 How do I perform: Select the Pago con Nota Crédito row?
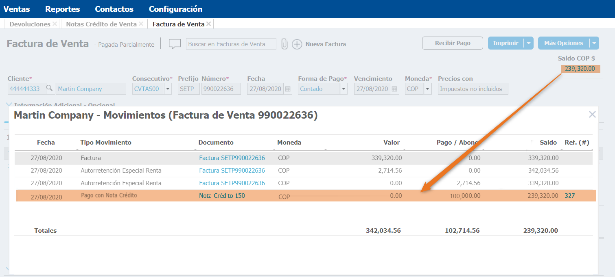click(306, 196)
